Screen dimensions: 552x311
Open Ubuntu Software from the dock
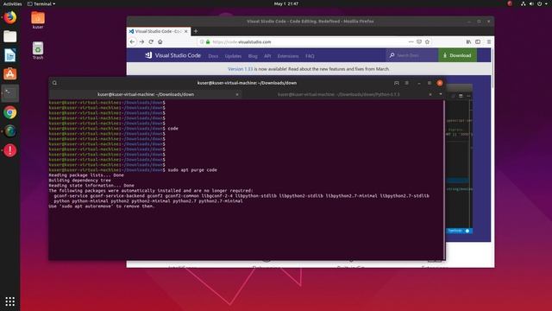pos(9,74)
